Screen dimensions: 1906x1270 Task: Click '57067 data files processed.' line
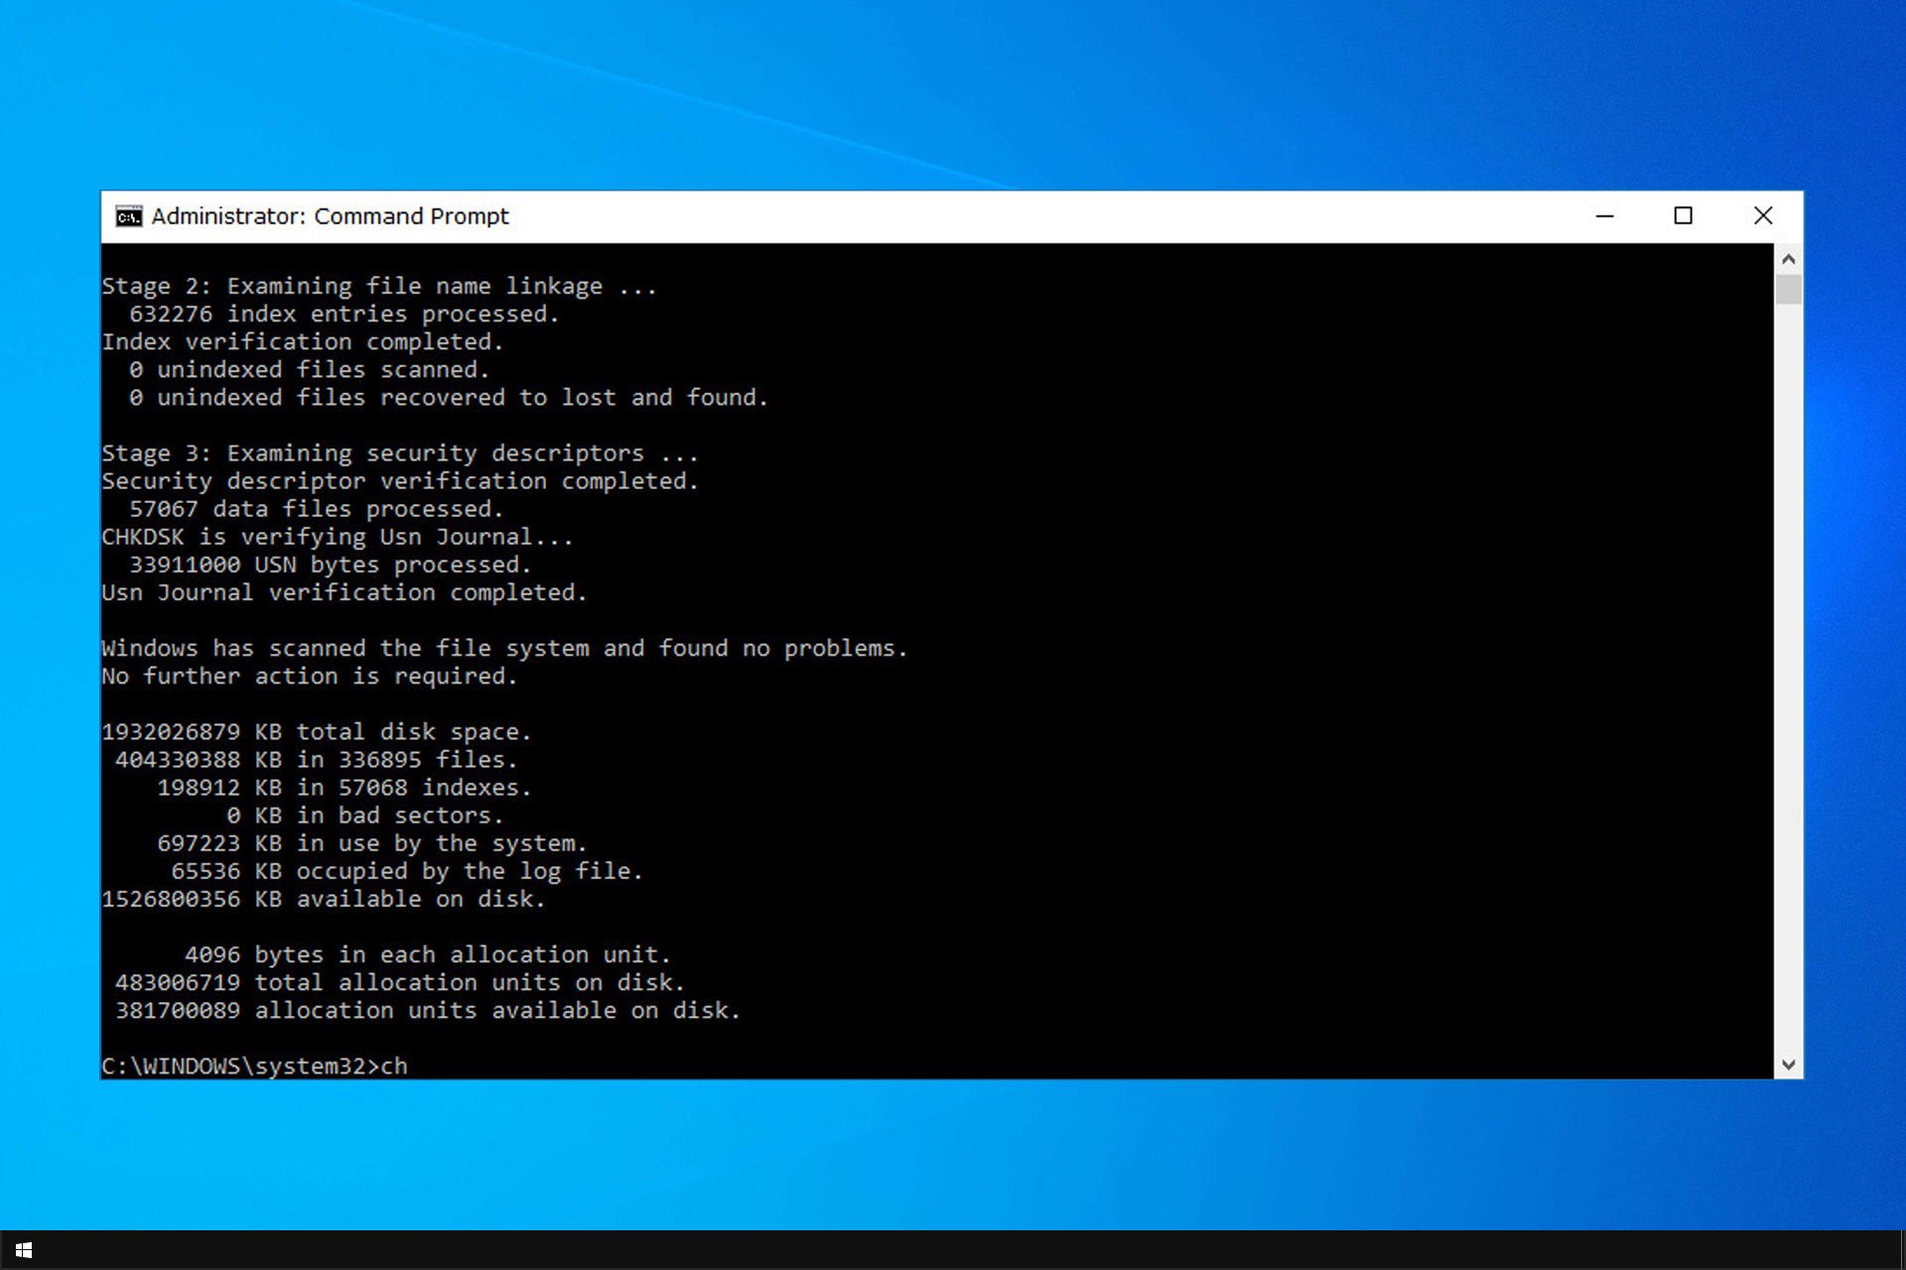317,509
